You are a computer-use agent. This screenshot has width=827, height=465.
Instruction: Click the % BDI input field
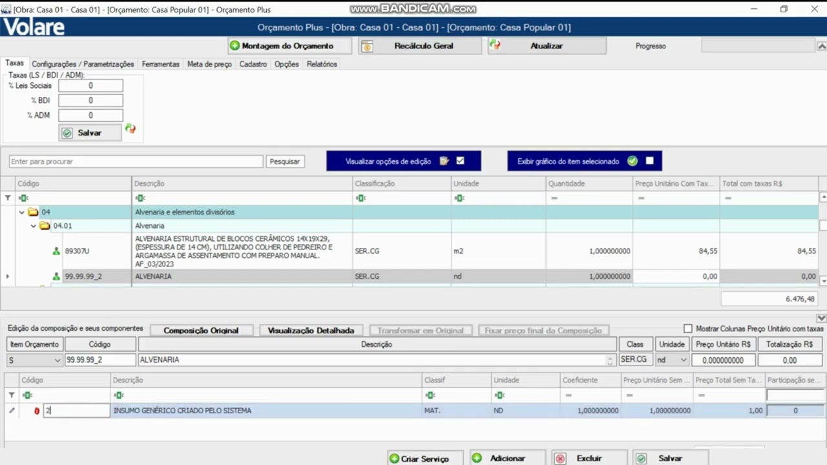point(90,100)
